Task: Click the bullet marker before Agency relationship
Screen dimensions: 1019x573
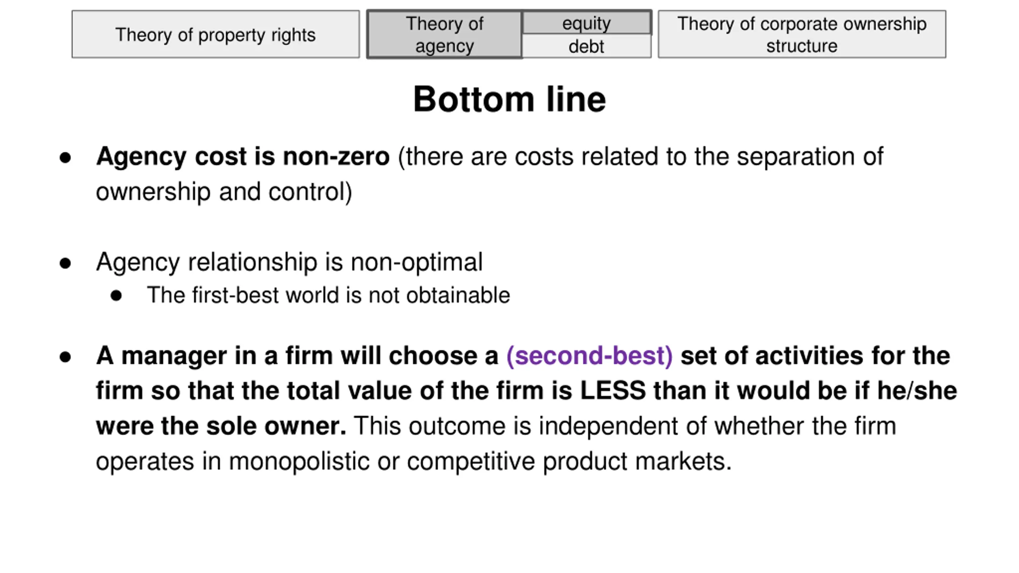Action: (x=65, y=263)
